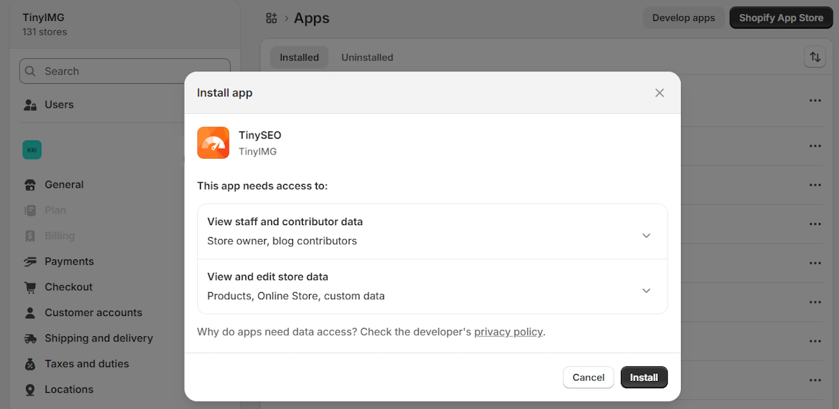This screenshot has width=839, height=409.
Task: Click Develop apps button
Action: coord(683,18)
